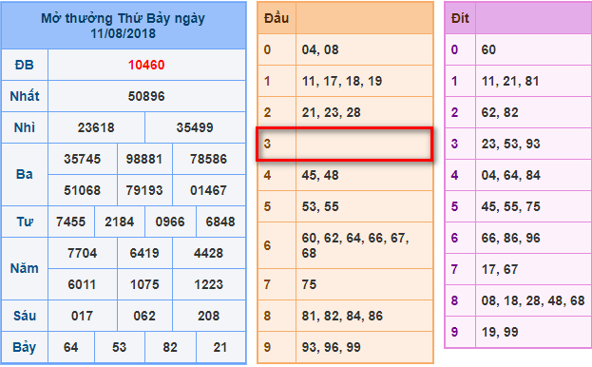This screenshot has height=367, width=592.
Task: Select fifth prize number 7704
Action: tap(83, 253)
